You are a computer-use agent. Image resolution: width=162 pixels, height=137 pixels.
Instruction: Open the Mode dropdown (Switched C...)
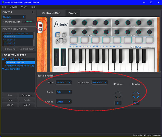pos(63,82)
